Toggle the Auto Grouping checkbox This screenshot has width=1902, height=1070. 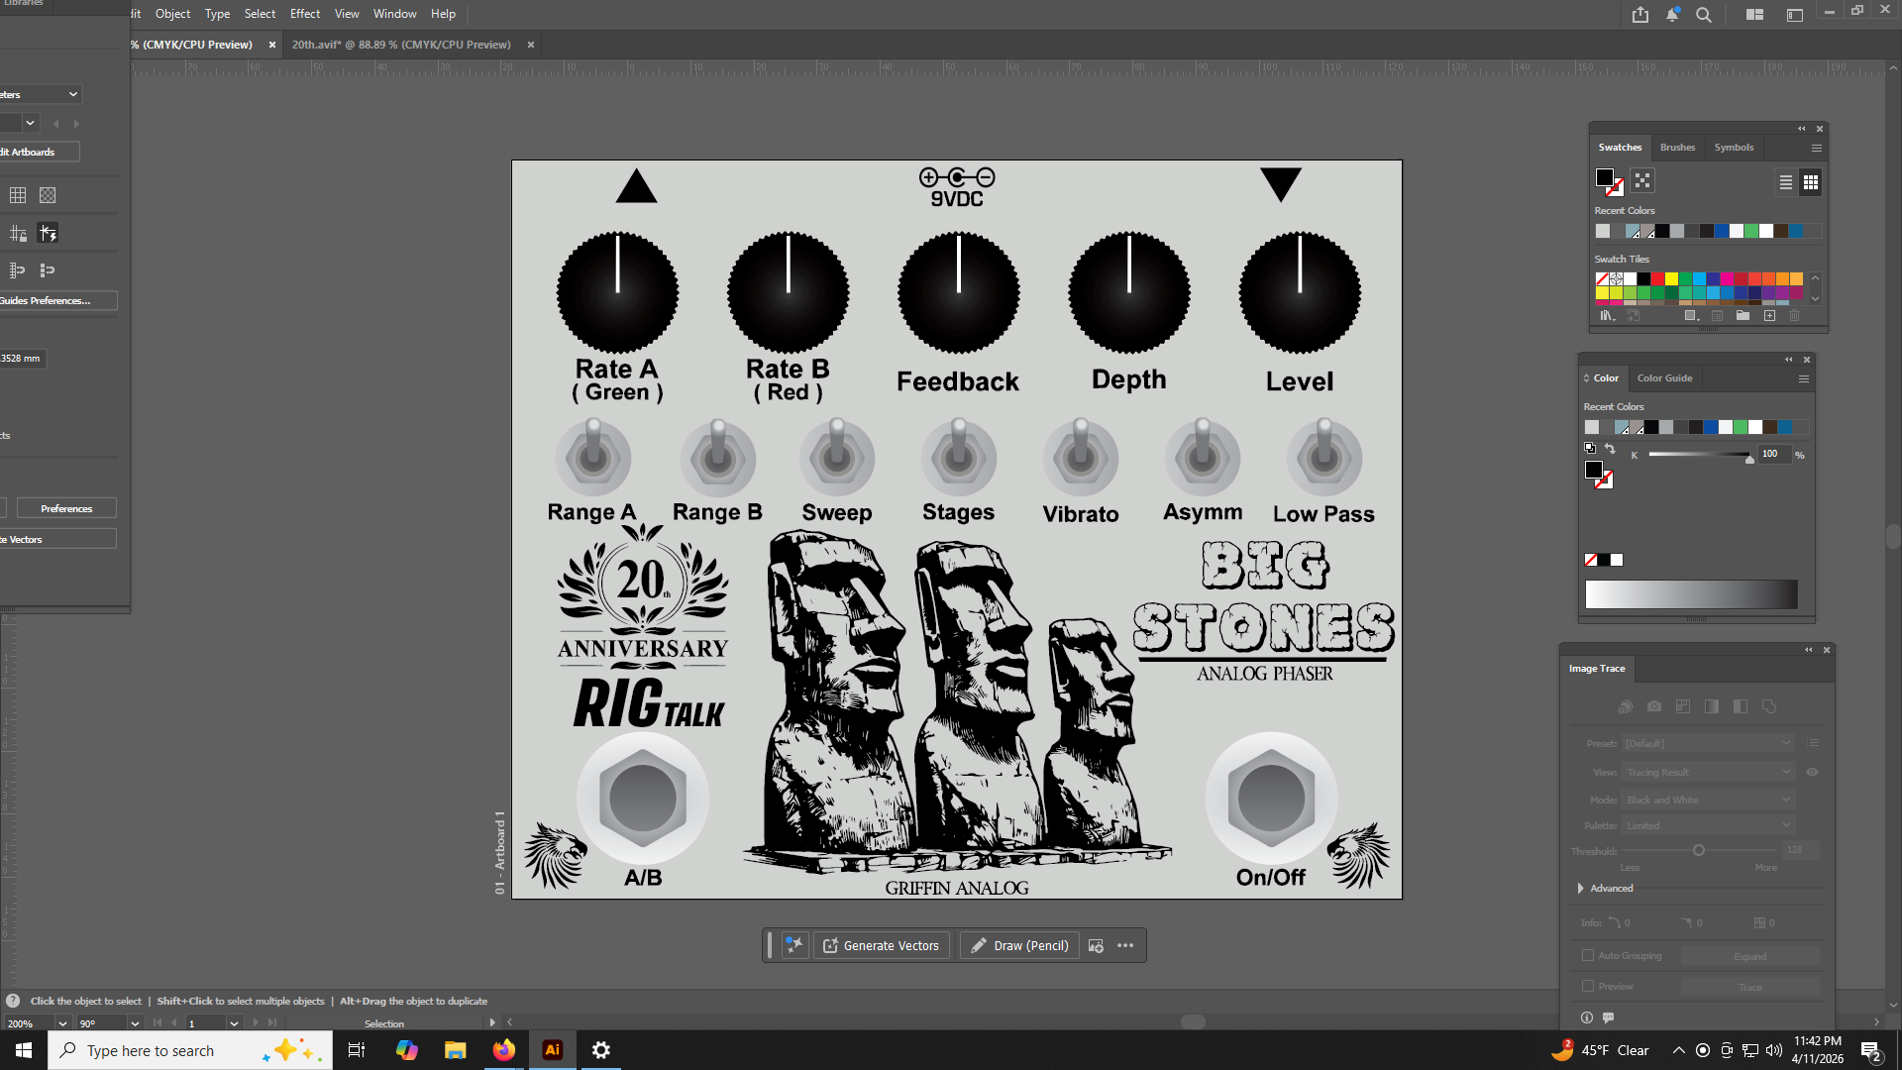[1588, 955]
